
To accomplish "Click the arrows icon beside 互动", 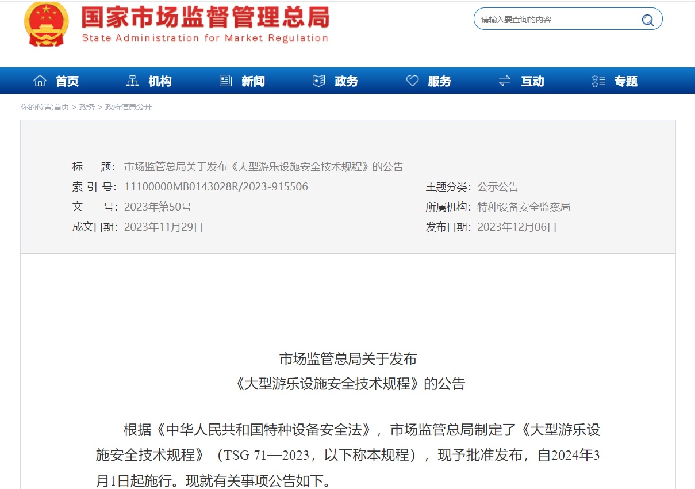I will [x=505, y=81].
